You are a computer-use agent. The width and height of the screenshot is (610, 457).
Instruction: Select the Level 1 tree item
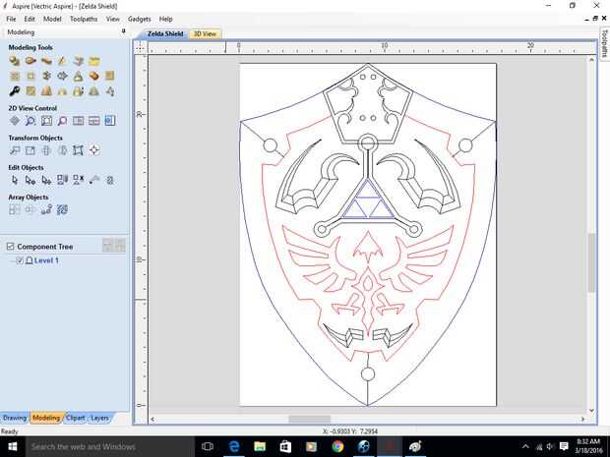click(x=46, y=260)
